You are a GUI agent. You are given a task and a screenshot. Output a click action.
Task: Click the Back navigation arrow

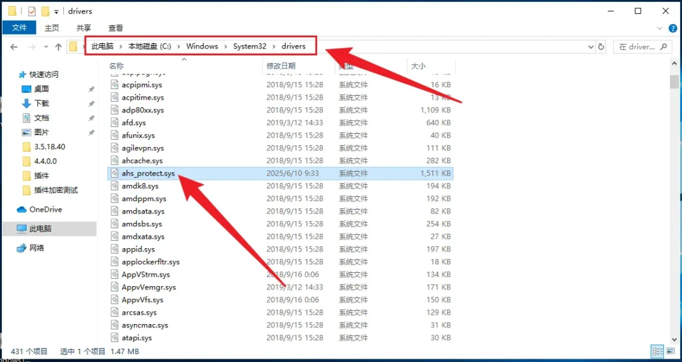tap(14, 47)
